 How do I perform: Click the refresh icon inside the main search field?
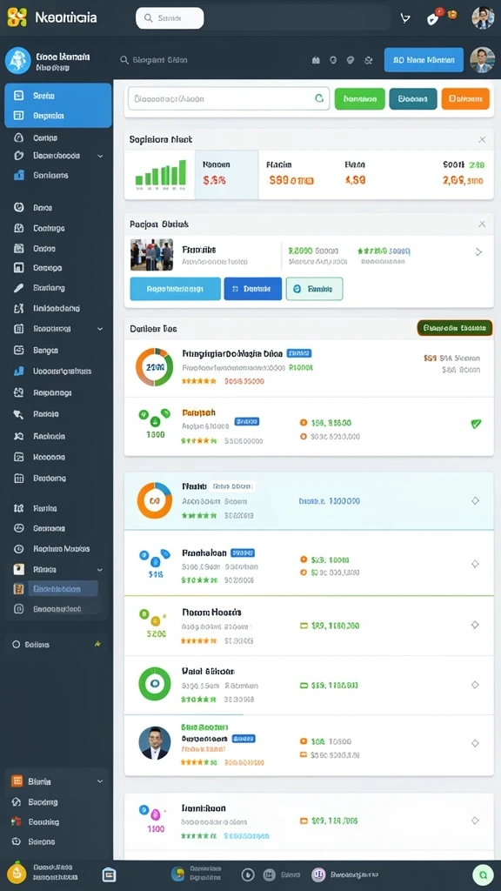click(319, 98)
